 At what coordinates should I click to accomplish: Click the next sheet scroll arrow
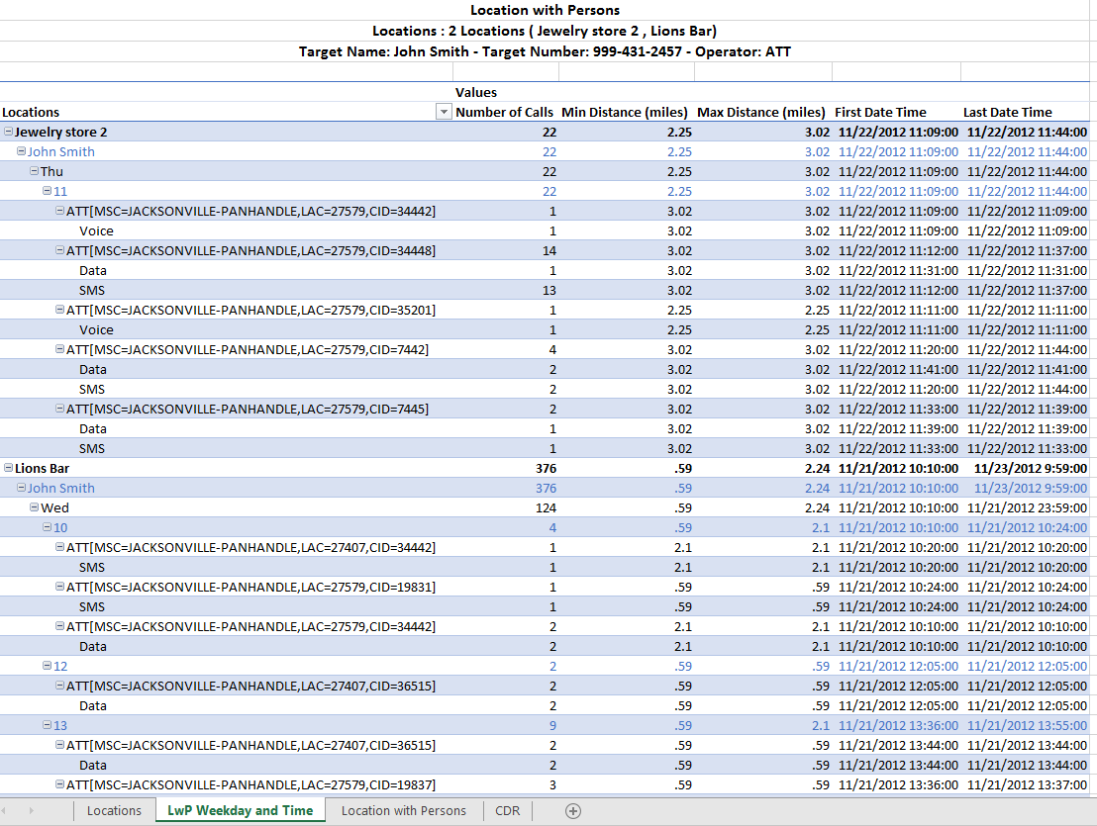pos(32,810)
